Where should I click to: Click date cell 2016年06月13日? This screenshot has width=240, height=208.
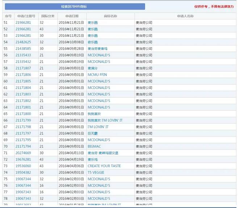[71, 153]
